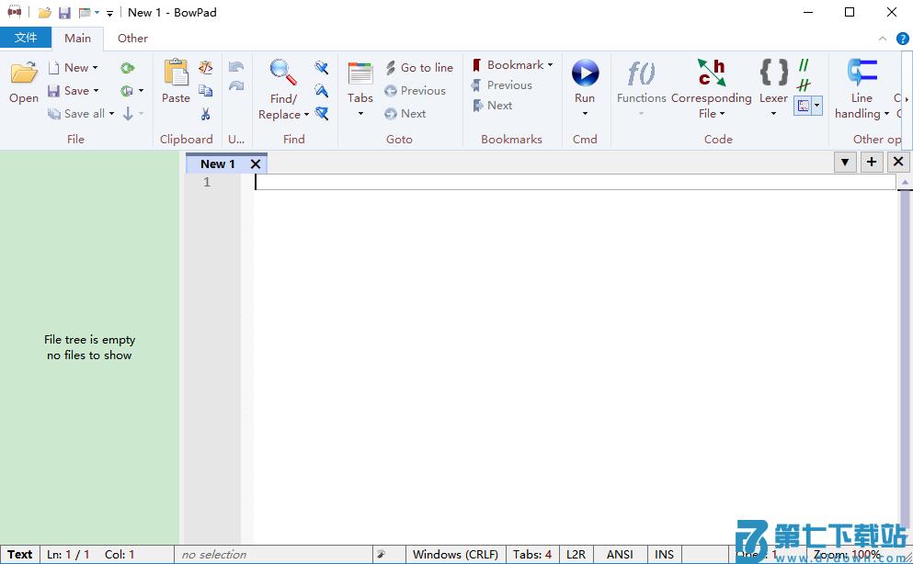Select the Main ribbon tab
Screen dimensions: 913x564
point(77,39)
